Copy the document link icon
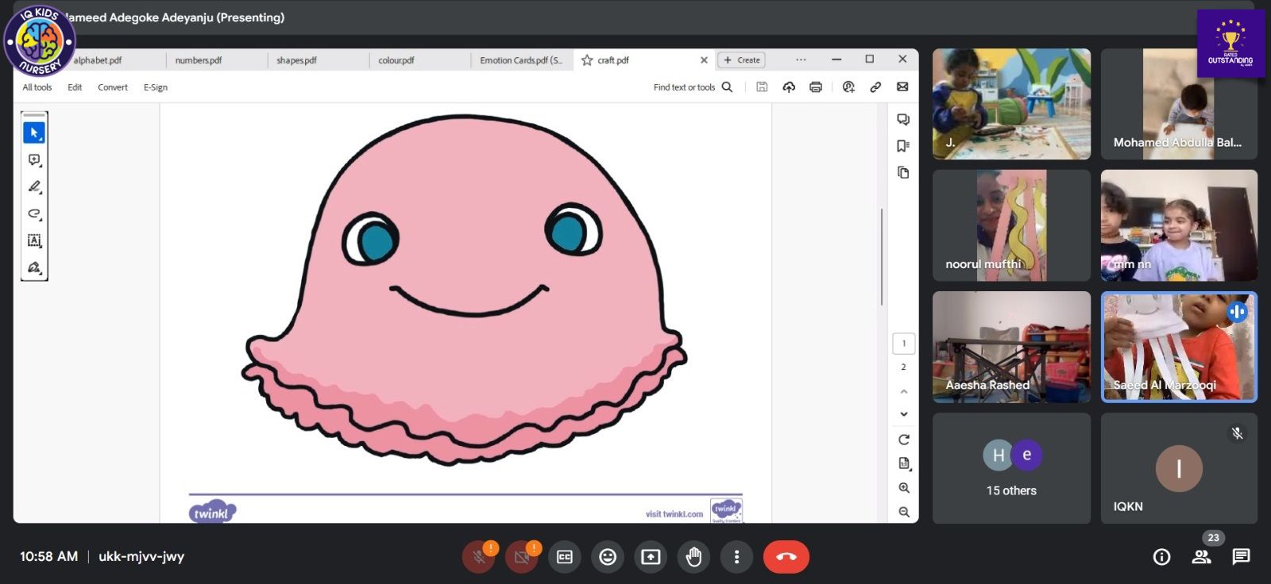Image resolution: width=1271 pixels, height=584 pixels. (x=875, y=87)
